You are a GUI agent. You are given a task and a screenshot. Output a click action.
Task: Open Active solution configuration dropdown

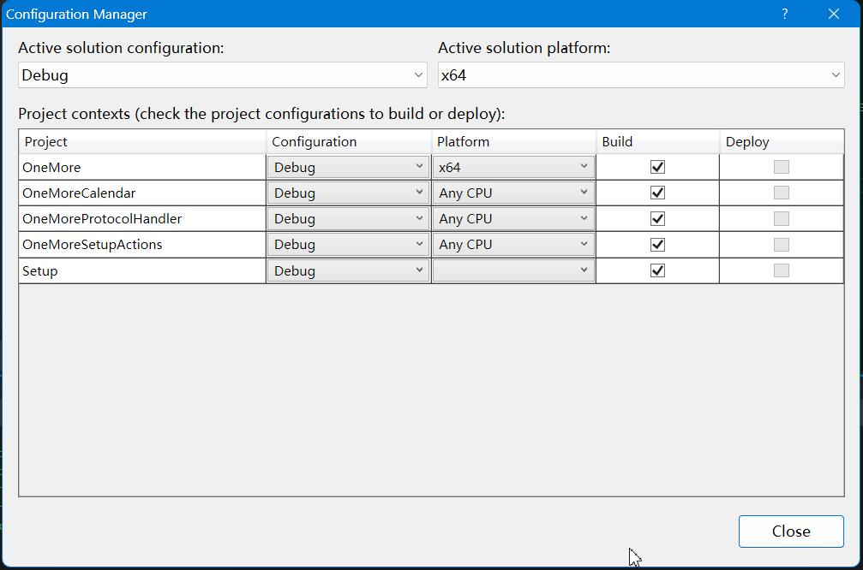tap(222, 74)
